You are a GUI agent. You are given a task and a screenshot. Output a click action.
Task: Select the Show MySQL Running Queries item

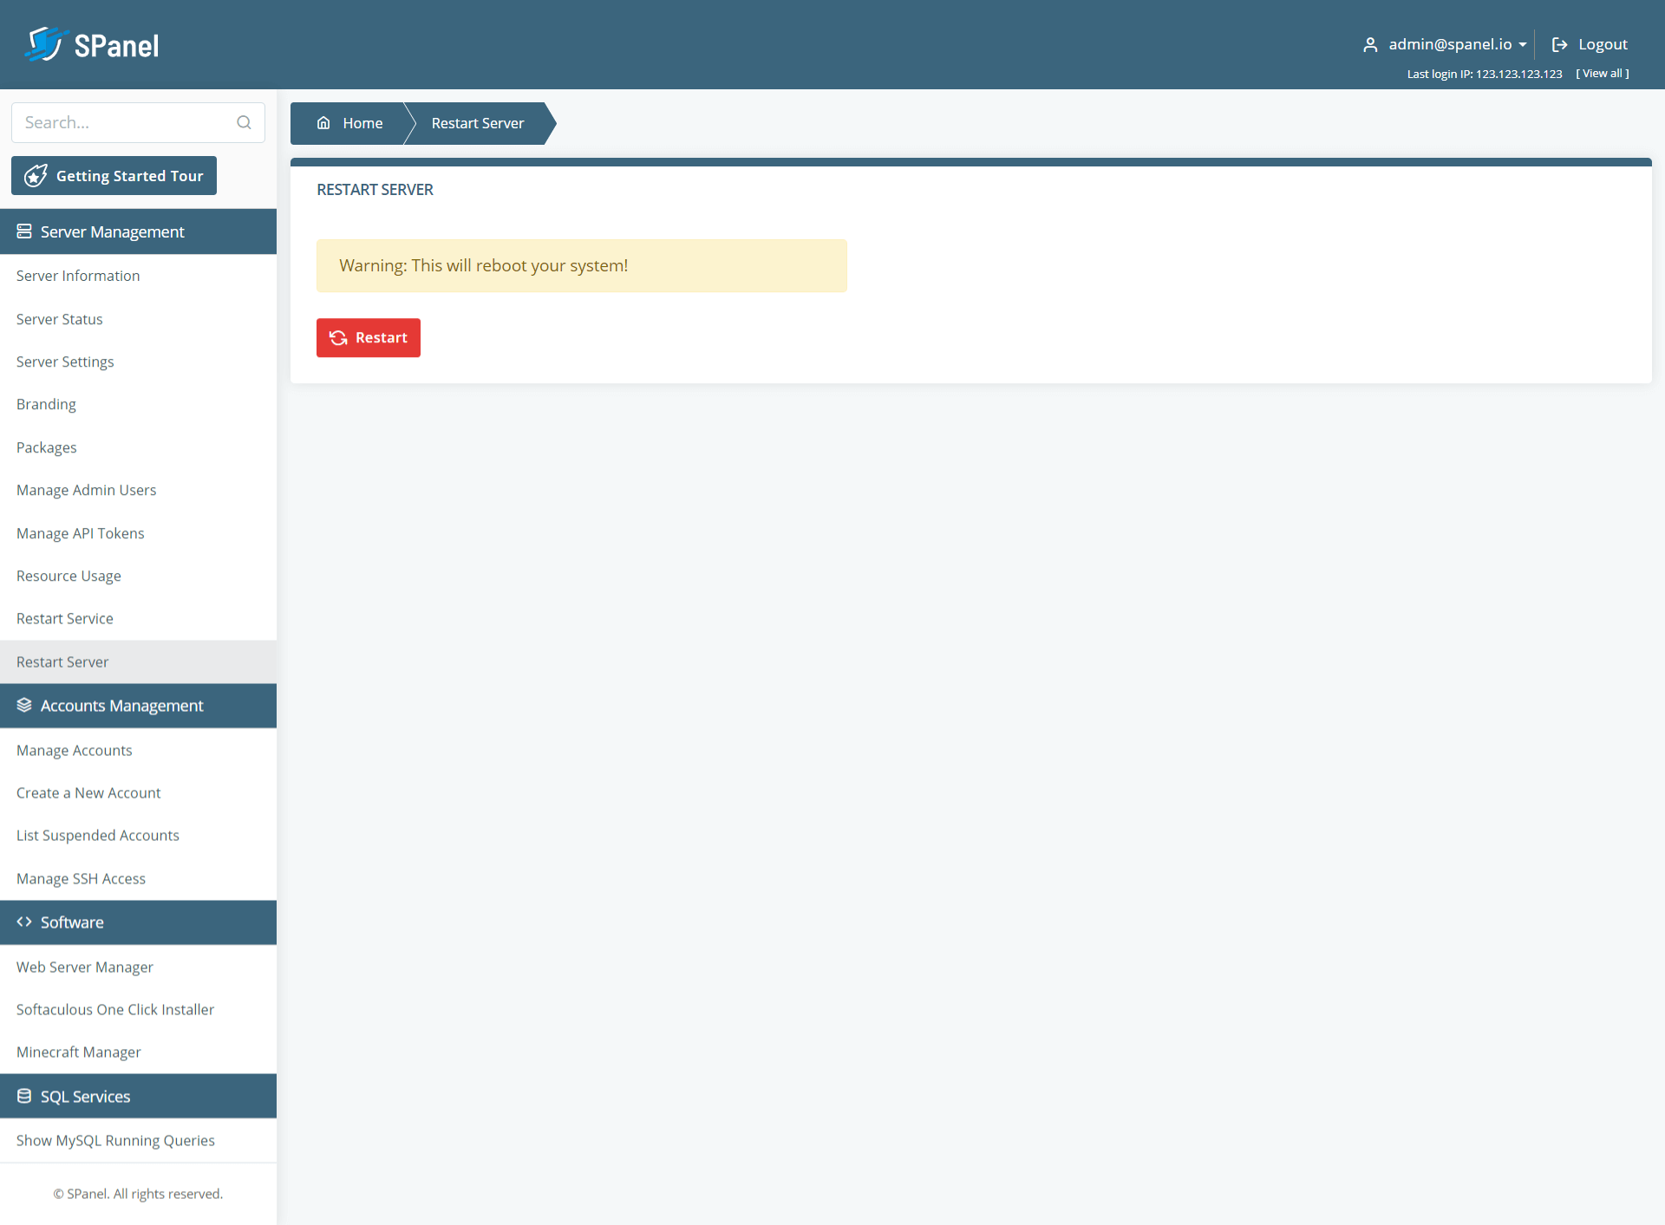[x=115, y=1140]
